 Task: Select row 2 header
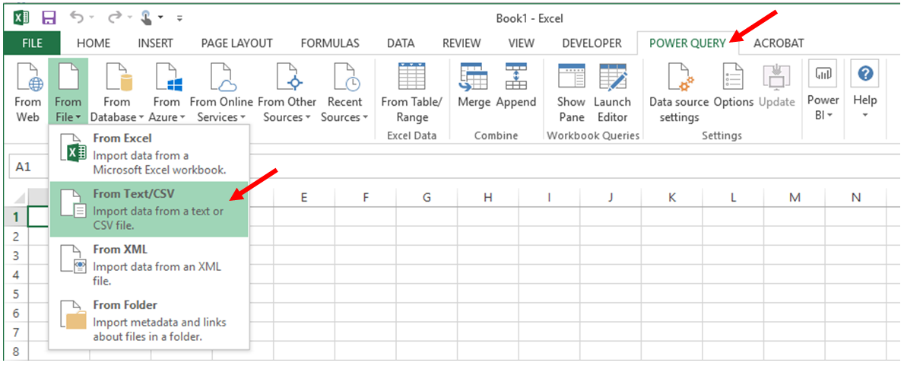[x=16, y=236]
